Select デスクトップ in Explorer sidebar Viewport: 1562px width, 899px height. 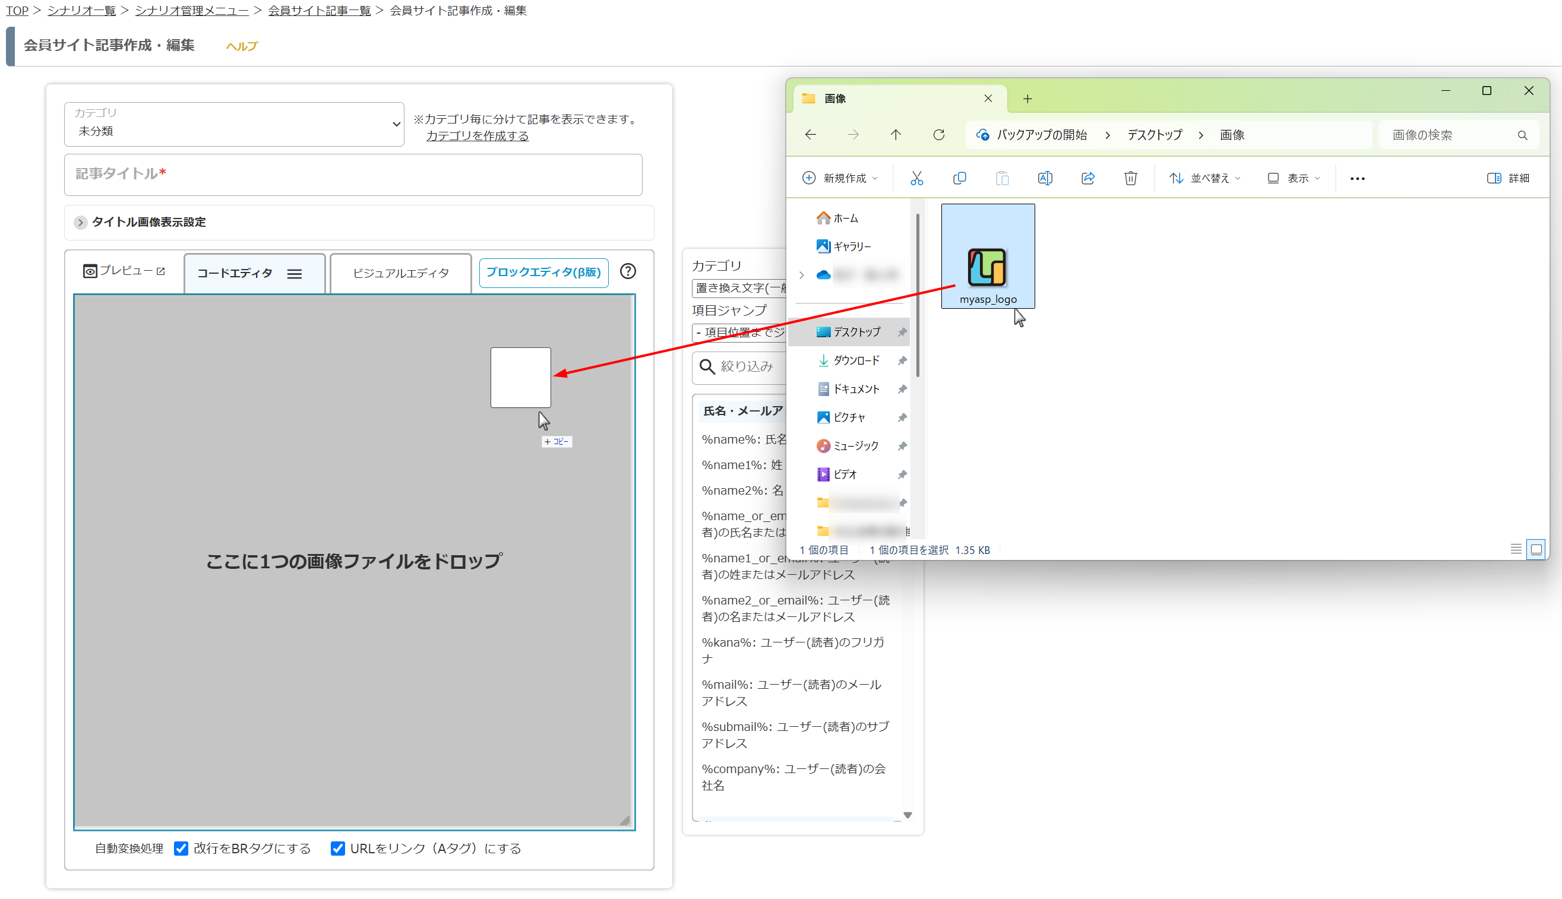click(x=848, y=331)
